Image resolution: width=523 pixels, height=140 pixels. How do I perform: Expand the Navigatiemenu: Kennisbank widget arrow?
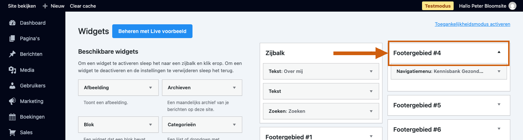coord(499,71)
